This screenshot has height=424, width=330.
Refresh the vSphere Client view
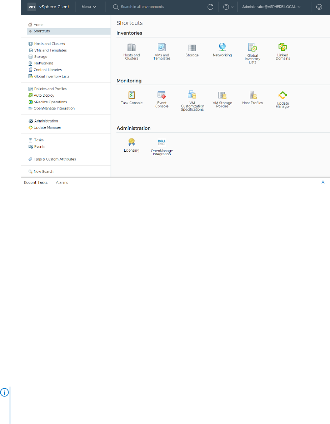pyautogui.click(x=210, y=7)
